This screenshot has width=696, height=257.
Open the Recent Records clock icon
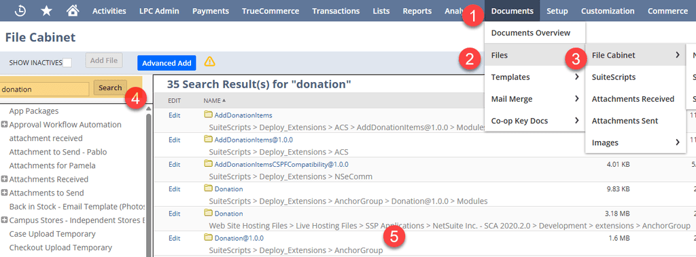(20, 11)
